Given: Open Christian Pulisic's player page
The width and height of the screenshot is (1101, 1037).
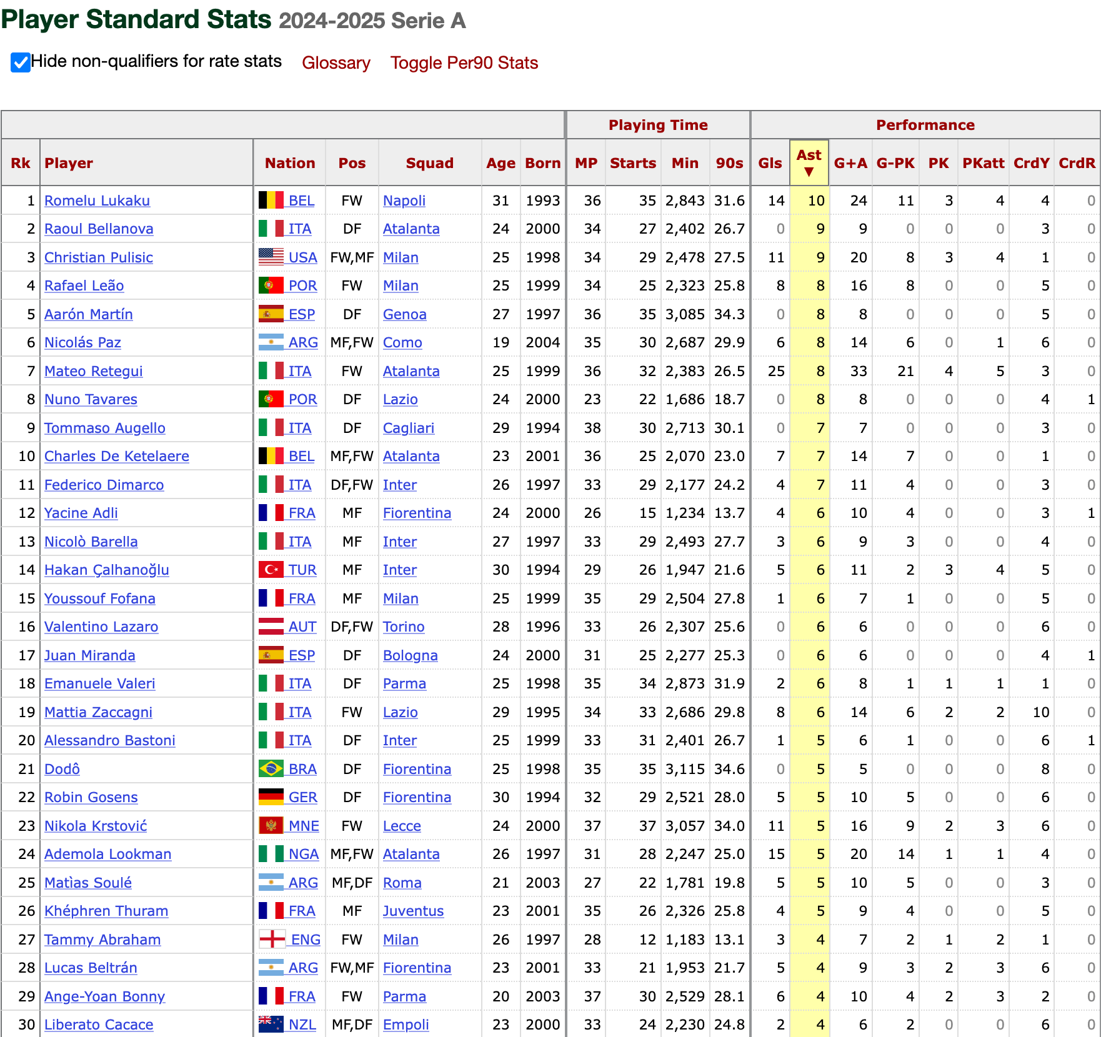Looking at the screenshot, I should tap(99, 257).
